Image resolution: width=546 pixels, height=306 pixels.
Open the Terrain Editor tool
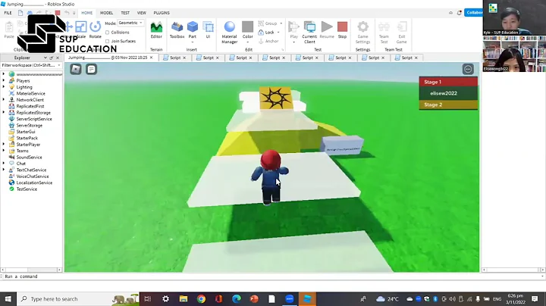pos(156,30)
